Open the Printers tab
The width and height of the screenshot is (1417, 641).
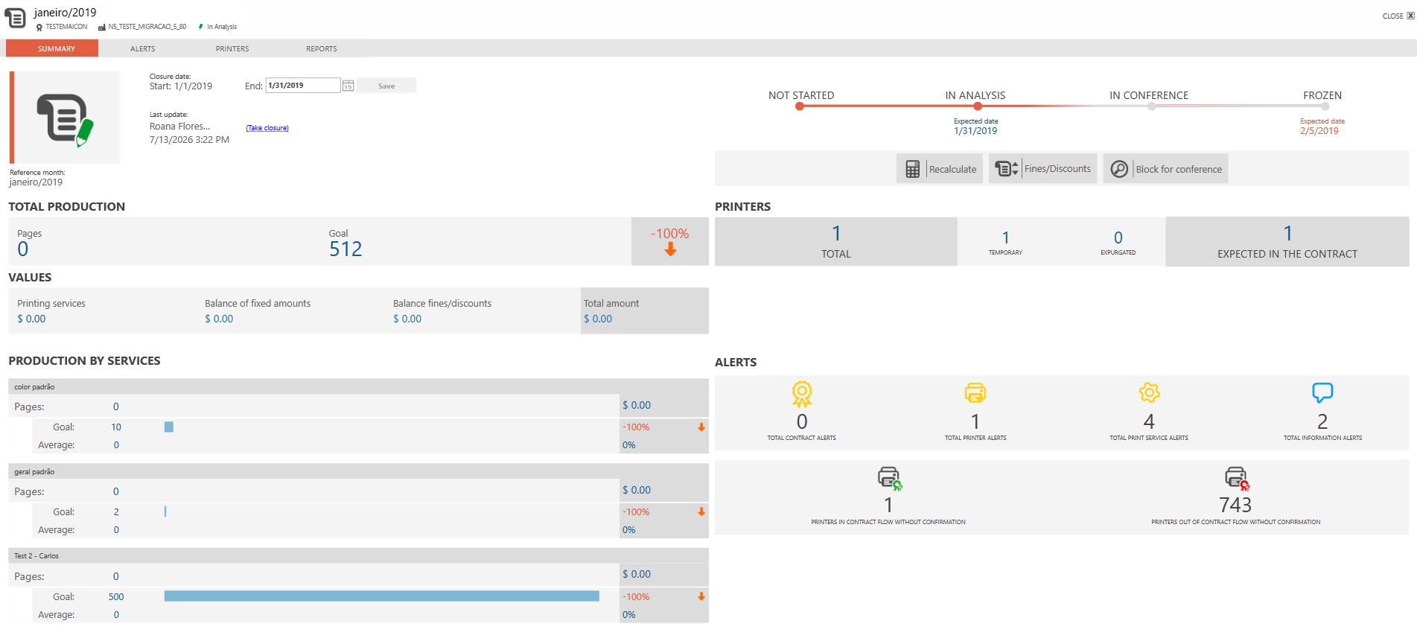click(232, 48)
